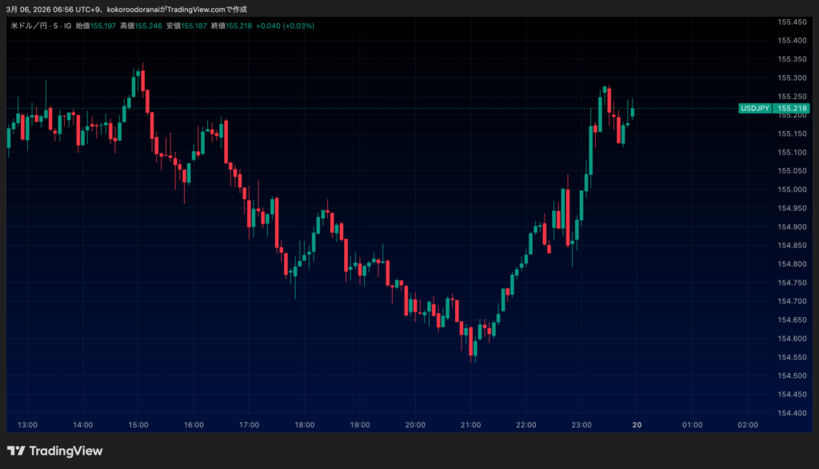Click the 21:00 time axis label
This screenshot has height=469, width=819.
[x=470, y=425]
